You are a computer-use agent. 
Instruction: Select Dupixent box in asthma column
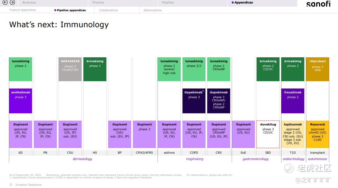tap(169, 134)
